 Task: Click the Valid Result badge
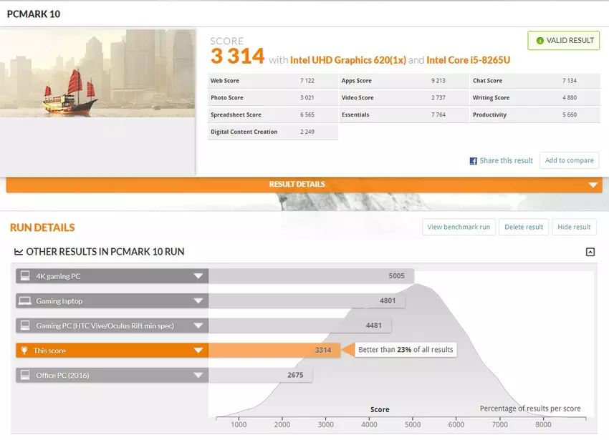coord(563,41)
